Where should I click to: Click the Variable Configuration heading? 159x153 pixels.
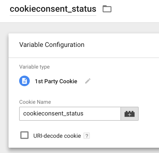pyautogui.click(x=52, y=45)
